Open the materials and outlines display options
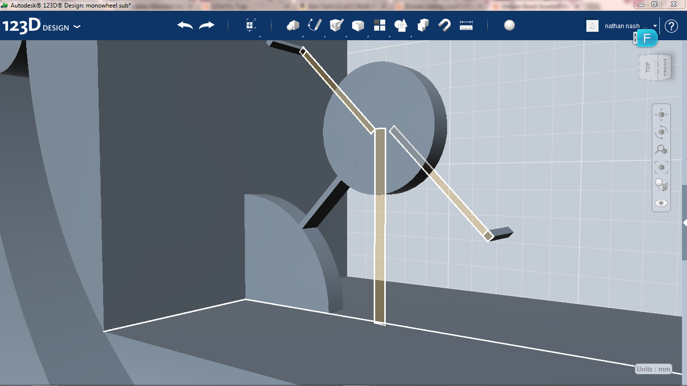 (661, 185)
